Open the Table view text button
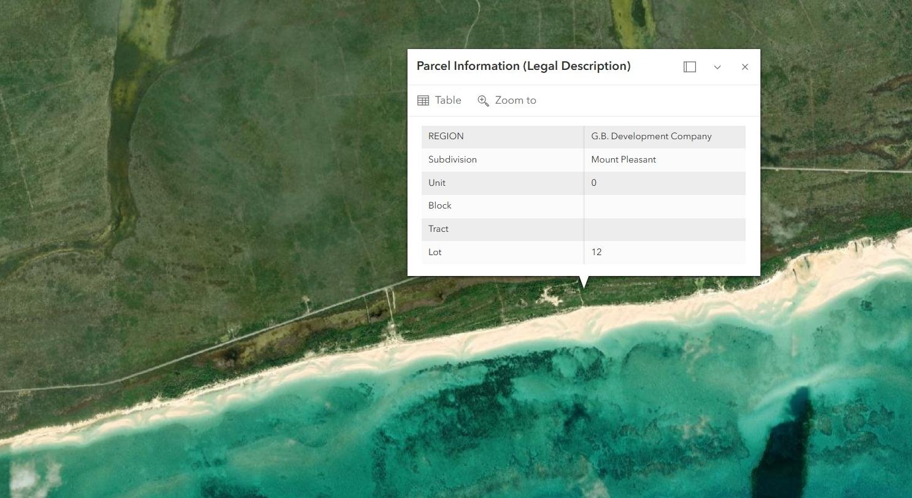912x498 pixels. click(447, 101)
